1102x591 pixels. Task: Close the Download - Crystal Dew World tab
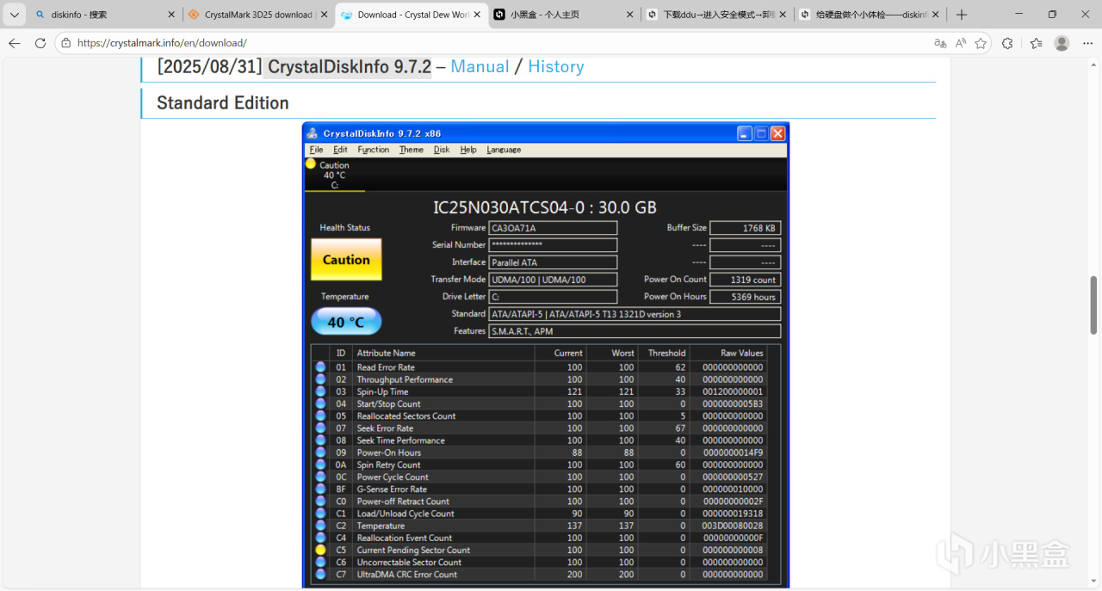(478, 15)
